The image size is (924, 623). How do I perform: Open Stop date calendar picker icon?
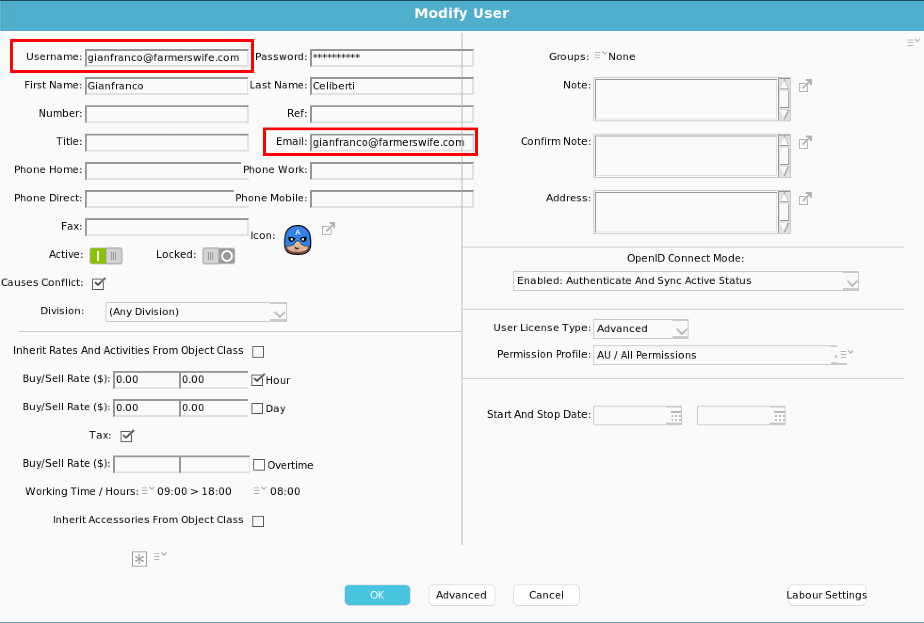click(779, 416)
